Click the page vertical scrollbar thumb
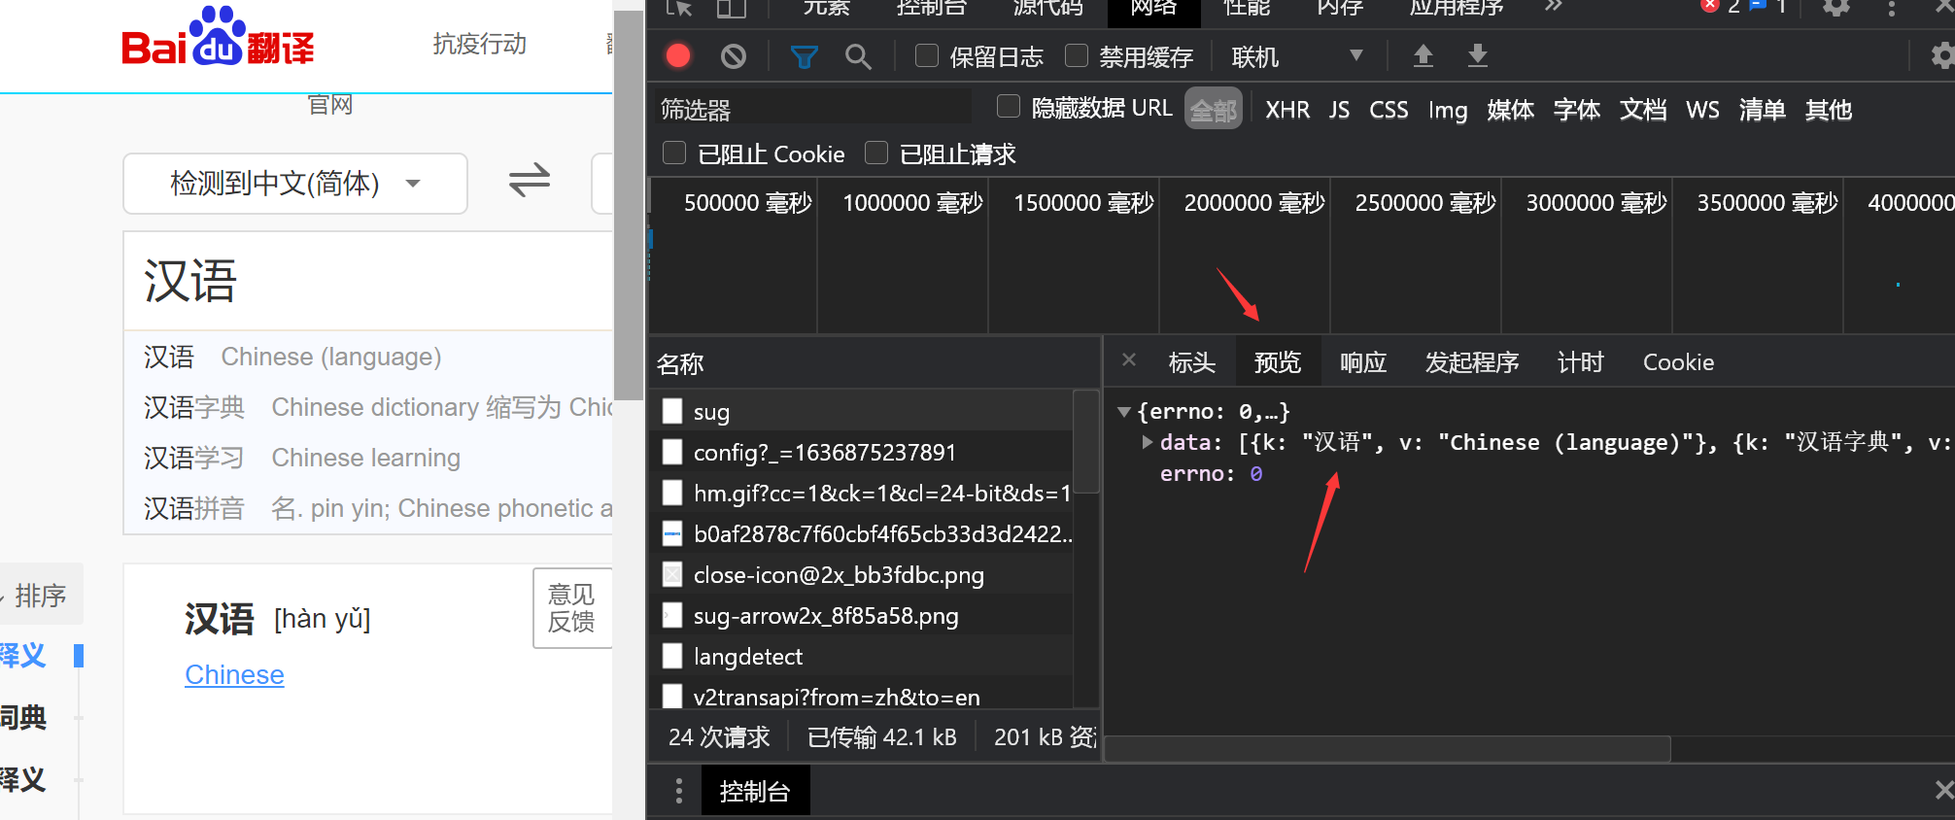This screenshot has height=820, width=1955. coord(629,204)
